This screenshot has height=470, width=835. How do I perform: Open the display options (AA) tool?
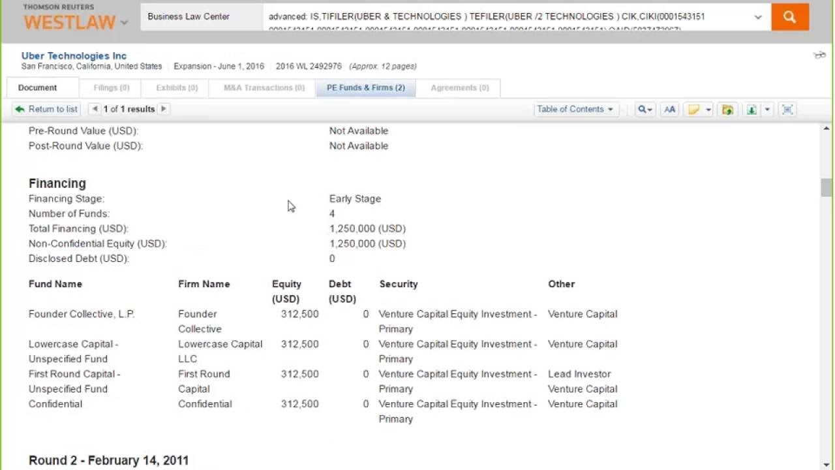pyautogui.click(x=669, y=110)
